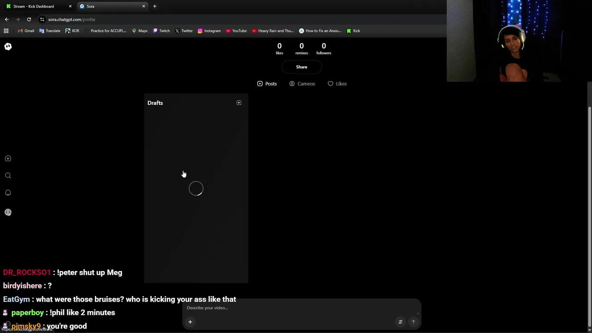
Task: Open the Gmail bookmark
Action: pos(26,31)
